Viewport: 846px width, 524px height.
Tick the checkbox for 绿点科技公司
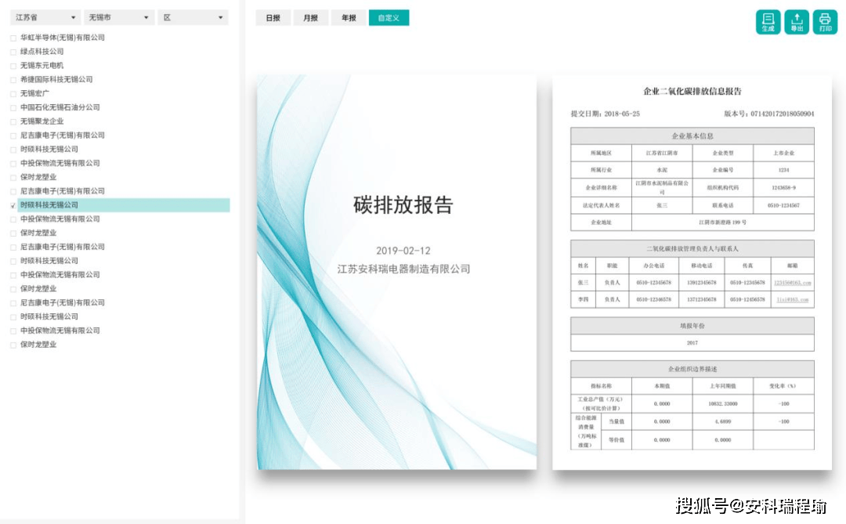click(x=13, y=52)
